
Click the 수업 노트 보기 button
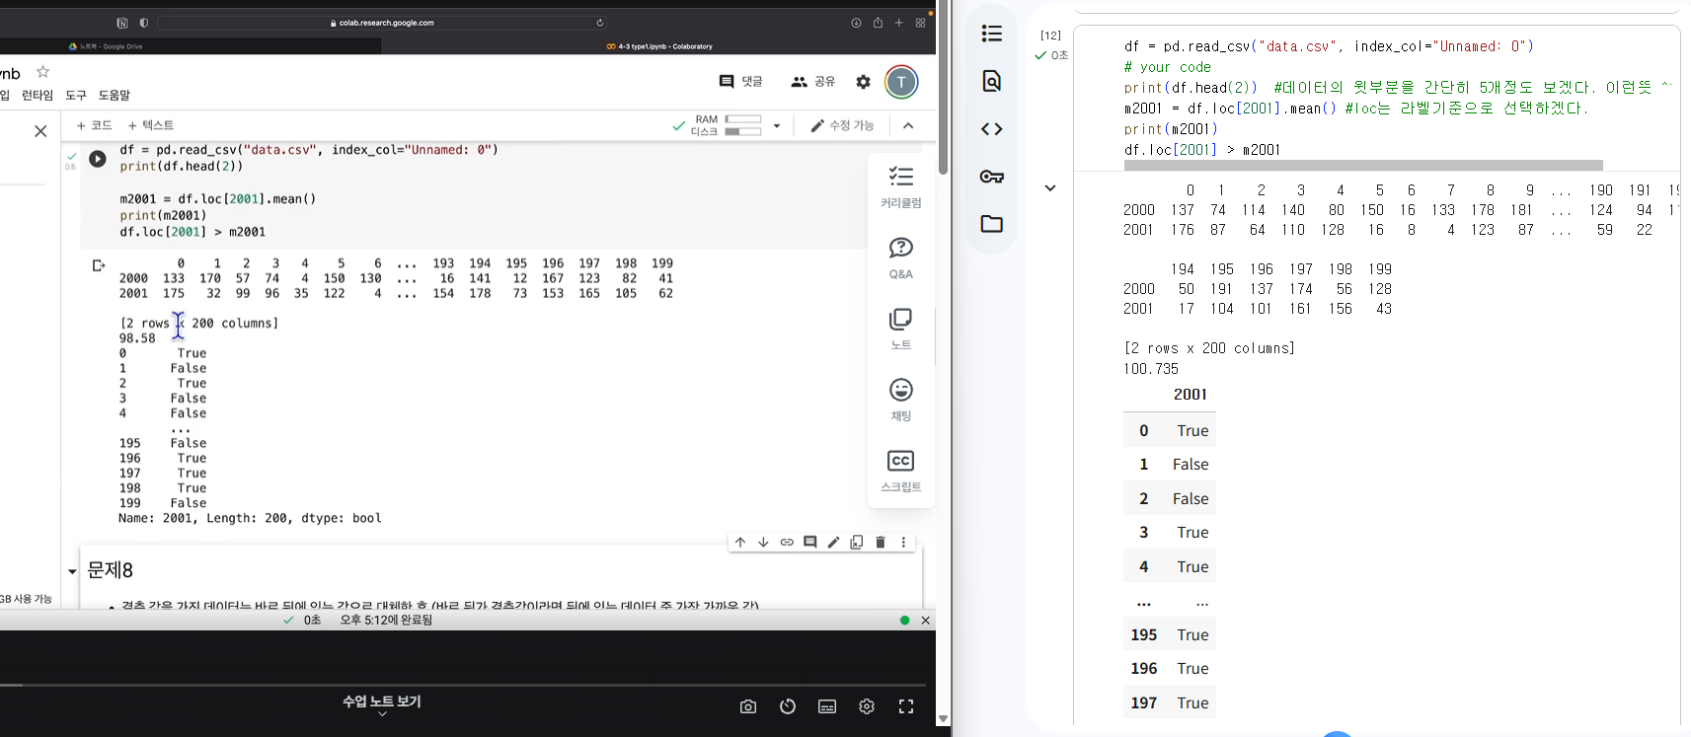(x=382, y=702)
